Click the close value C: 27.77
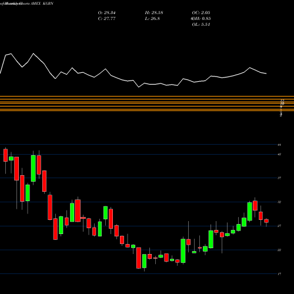The width and height of the screenshot is (294, 294). click(106, 19)
